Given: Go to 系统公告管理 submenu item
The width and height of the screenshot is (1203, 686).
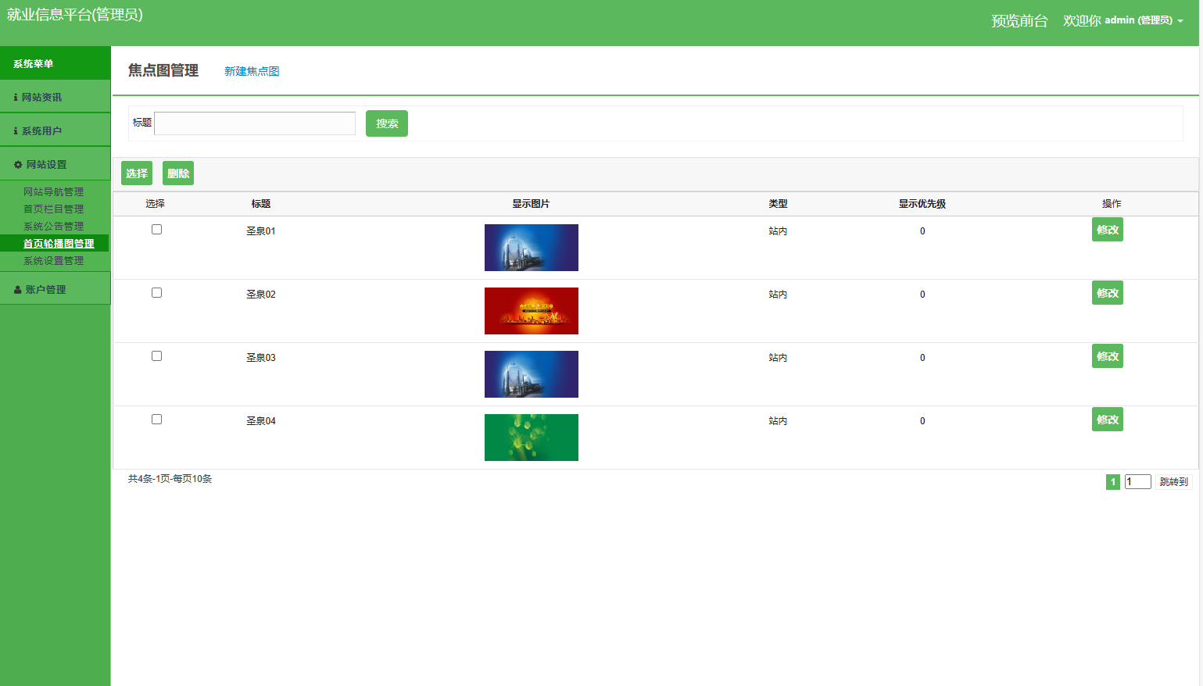Looking at the screenshot, I should tap(53, 227).
